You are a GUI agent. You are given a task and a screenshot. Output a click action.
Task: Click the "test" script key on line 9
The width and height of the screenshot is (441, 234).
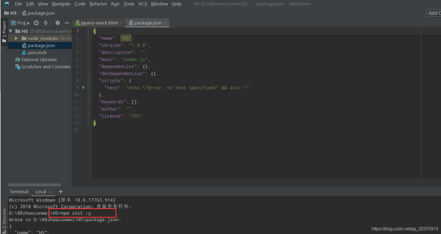[x=112, y=88]
